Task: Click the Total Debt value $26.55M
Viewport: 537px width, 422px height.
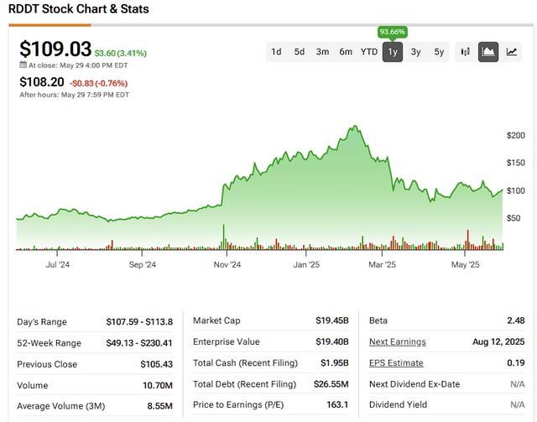Action: click(x=331, y=384)
